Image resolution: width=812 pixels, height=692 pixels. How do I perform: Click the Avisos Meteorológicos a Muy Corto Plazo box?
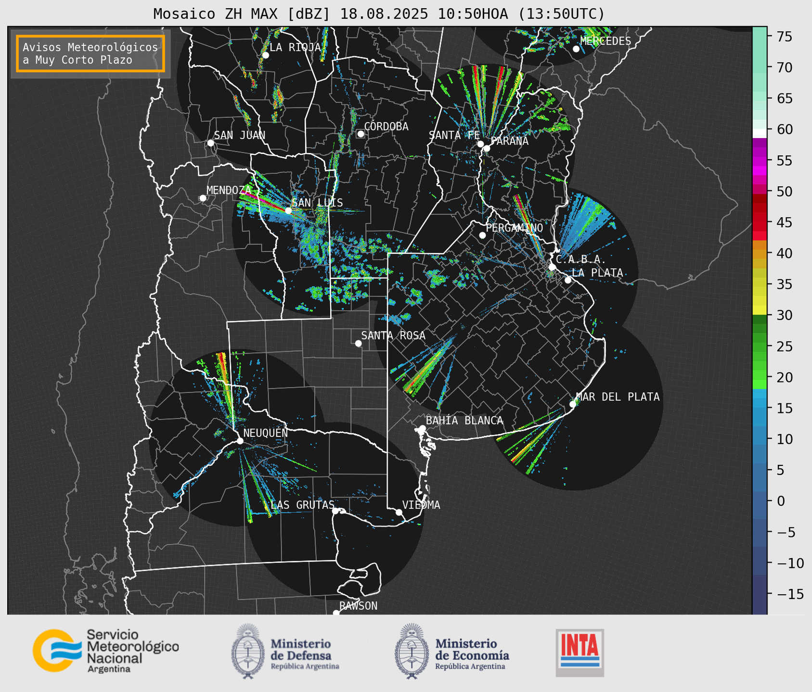tap(90, 53)
